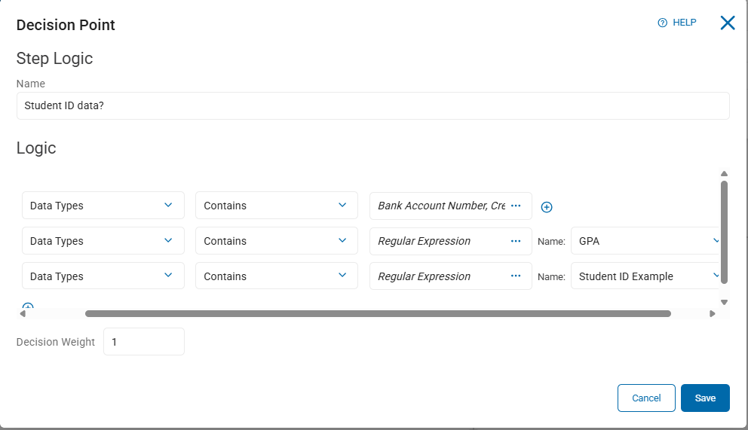
Task: Expand second row's Data Types dropdown
Action: pos(103,241)
